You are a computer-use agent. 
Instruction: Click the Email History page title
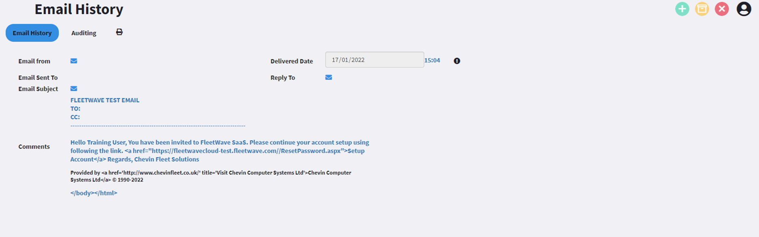coord(79,9)
